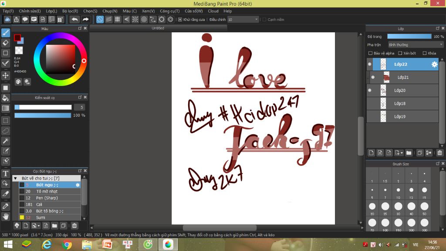Select the Eyedropper tool
This screenshot has width=446, height=251.
pyautogui.click(x=5, y=206)
